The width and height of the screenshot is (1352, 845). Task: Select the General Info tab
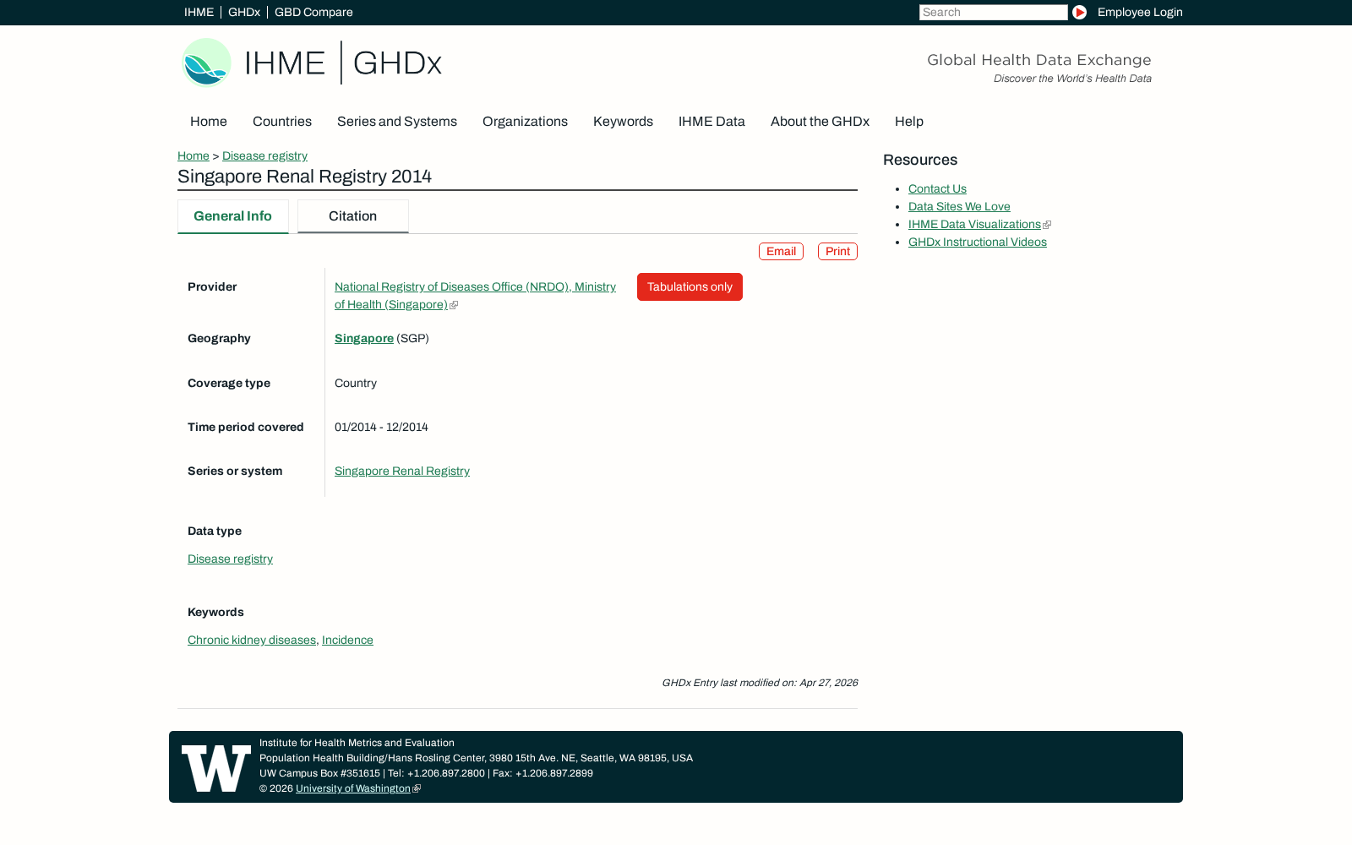pyautogui.click(x=233, y=216)
